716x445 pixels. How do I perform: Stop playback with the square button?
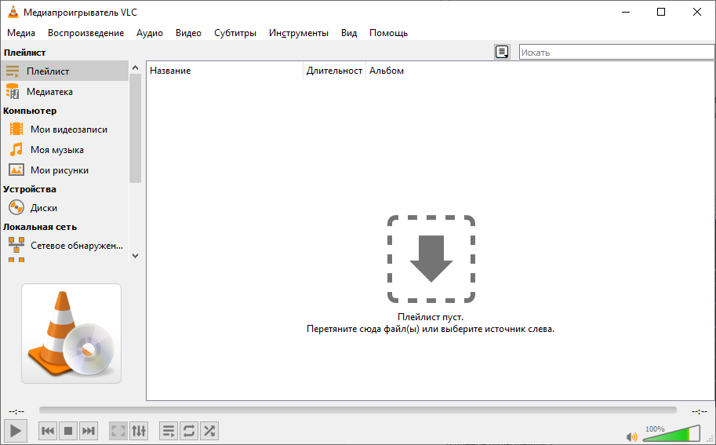[68, 430]
